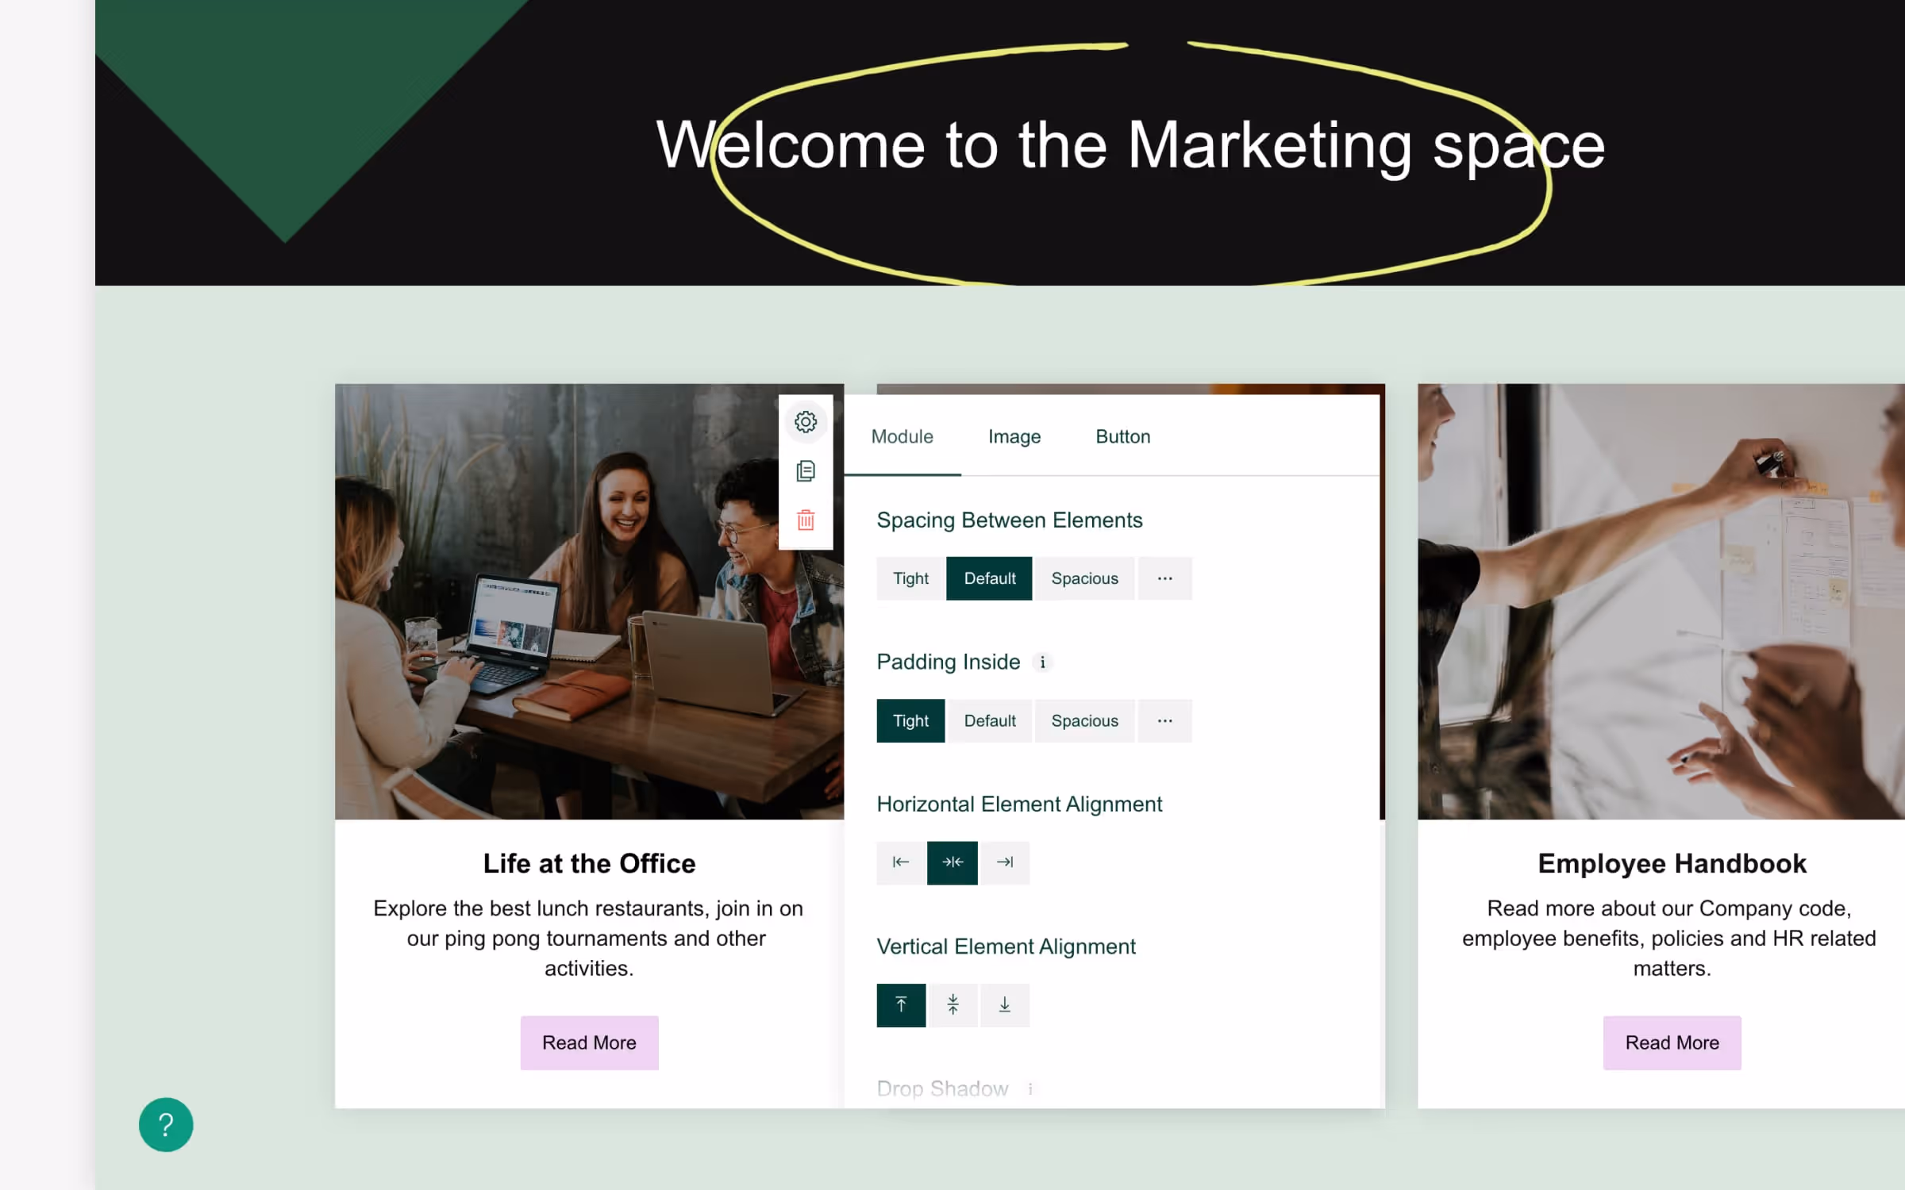
Task: Align elements horizontally to the left
Action: point(900,862)
